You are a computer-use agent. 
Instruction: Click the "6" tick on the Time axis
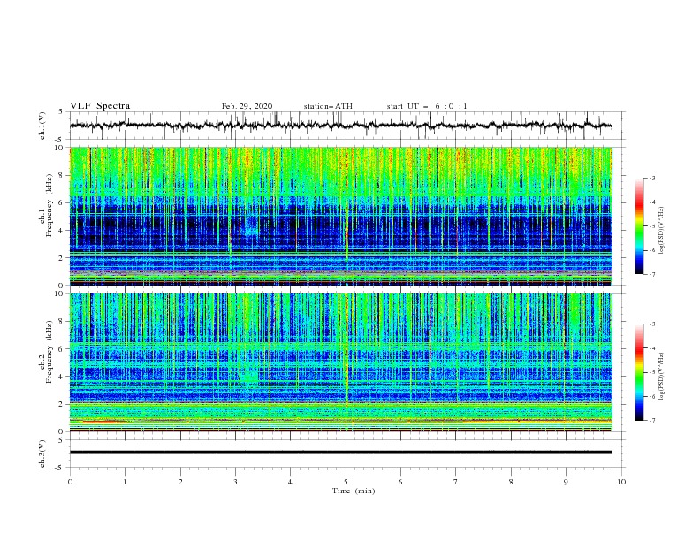click(x=400, y=482)
